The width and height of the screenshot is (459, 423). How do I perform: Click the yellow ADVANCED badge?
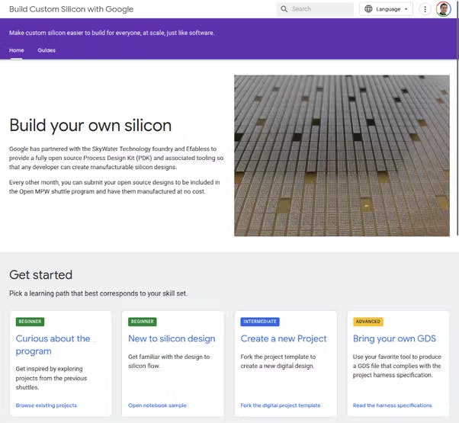tap(368, 322)
